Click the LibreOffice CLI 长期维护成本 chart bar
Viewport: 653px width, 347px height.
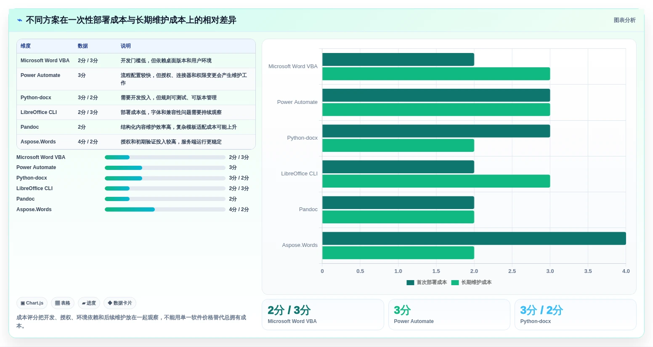tap(436, 181)
